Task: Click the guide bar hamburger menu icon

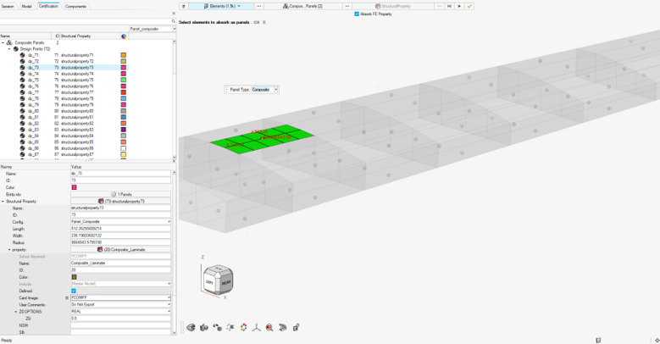Action: click(x=184, y=6)
